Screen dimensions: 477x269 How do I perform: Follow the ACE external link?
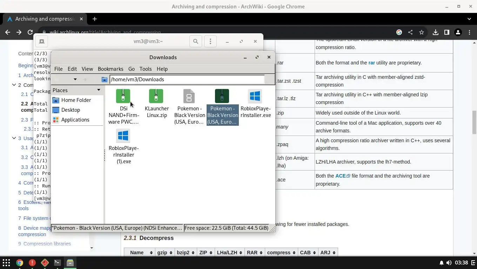click(x=343, y=176)
